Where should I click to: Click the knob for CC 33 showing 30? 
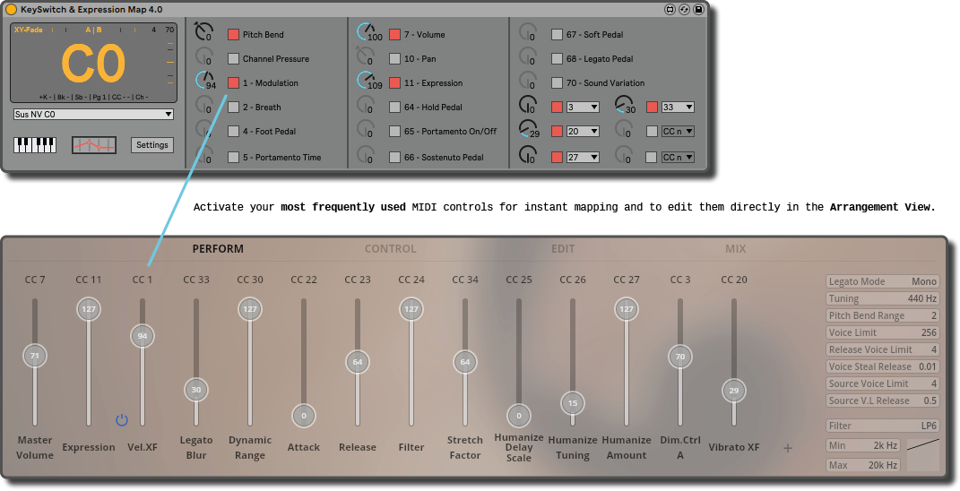pyautogui.click(x=624, y=105)
